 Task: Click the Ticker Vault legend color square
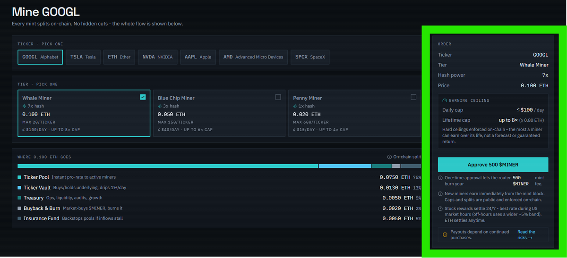[x=19, y=188]
